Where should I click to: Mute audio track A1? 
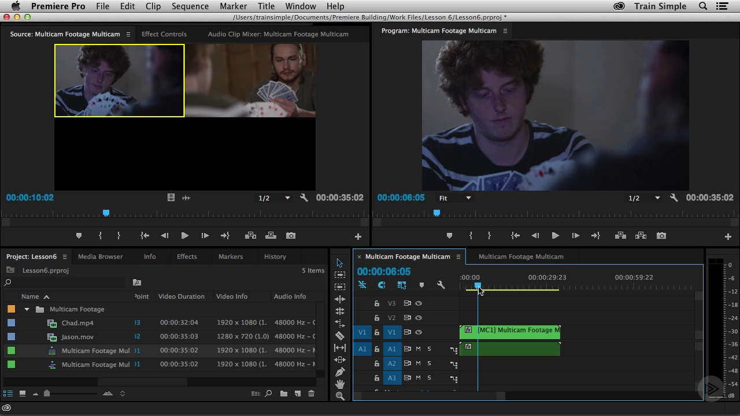[x=418, y=349]
